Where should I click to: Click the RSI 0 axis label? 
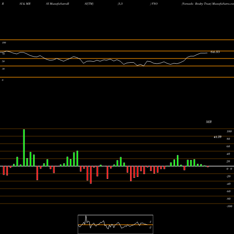[x=2, y=80]
